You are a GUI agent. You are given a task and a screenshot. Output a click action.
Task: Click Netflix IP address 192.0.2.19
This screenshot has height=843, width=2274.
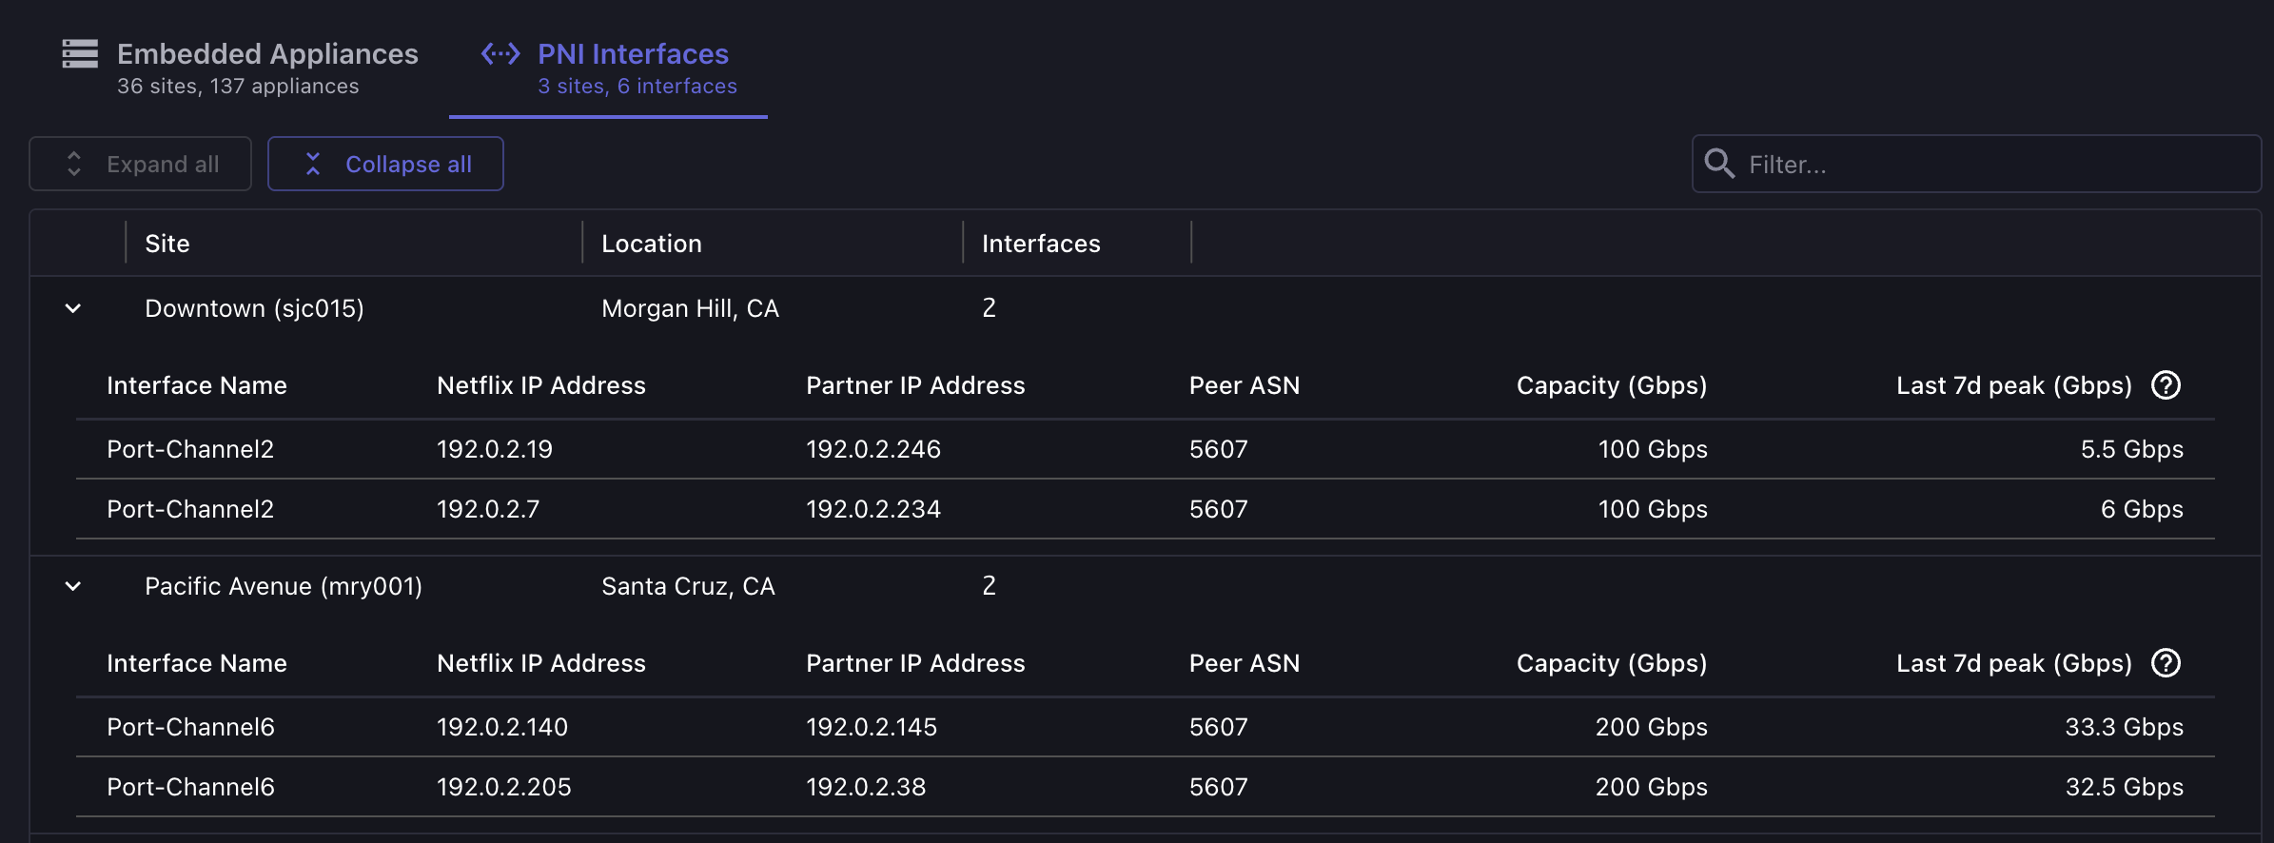[x=495, y=449]
